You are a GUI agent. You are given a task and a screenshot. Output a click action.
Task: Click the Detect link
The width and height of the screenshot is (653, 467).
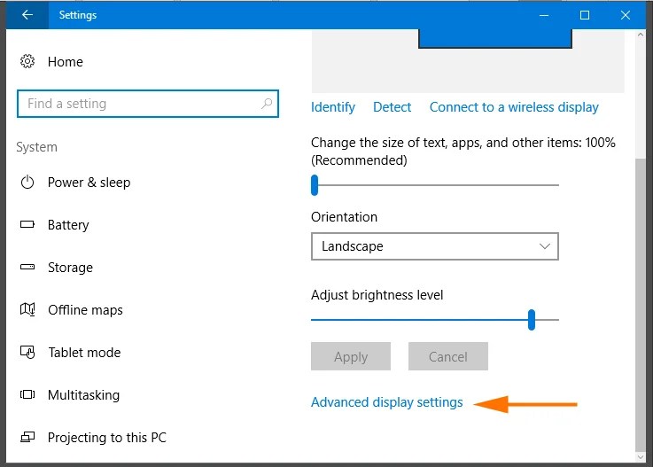(x=392, y=107)
